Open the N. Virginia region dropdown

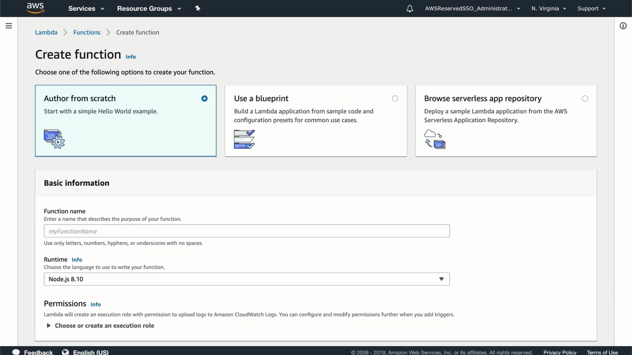[549, 8]
